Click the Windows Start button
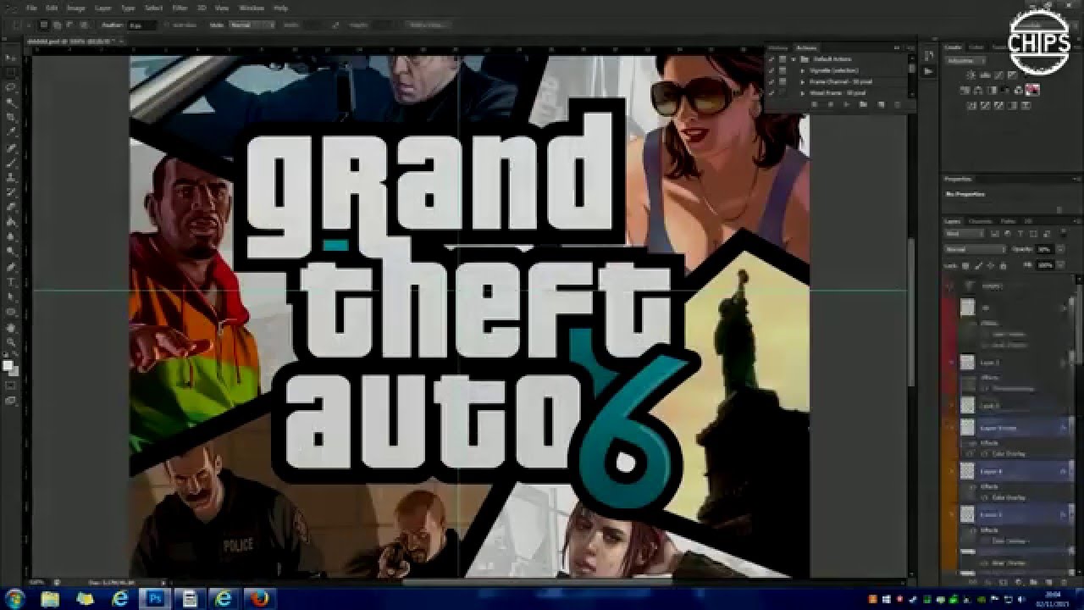1084x610 pixels. 17,599
